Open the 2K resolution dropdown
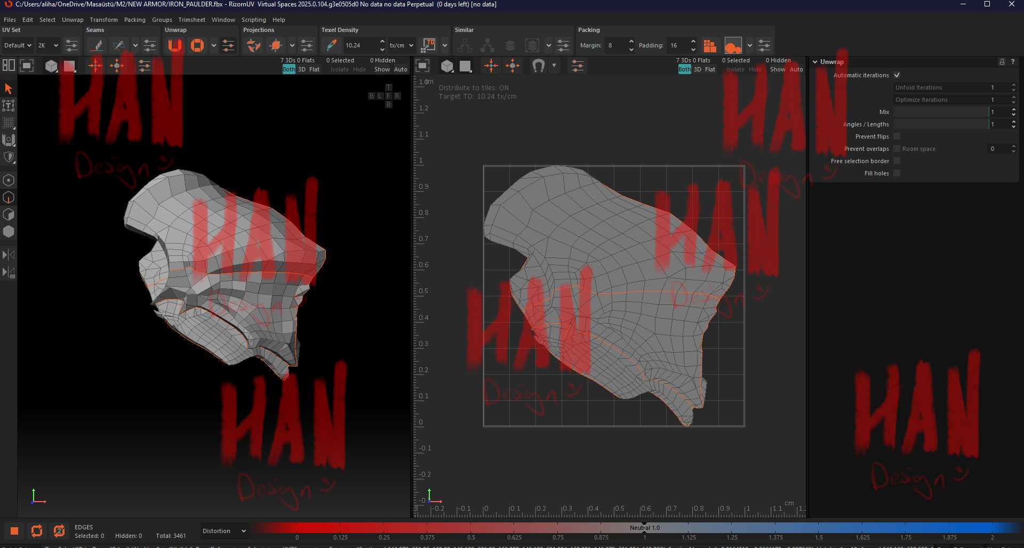1024x548 pixels. pos(47,45)
